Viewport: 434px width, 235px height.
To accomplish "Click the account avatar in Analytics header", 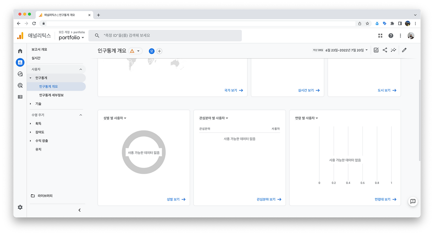I will point(411,36).
